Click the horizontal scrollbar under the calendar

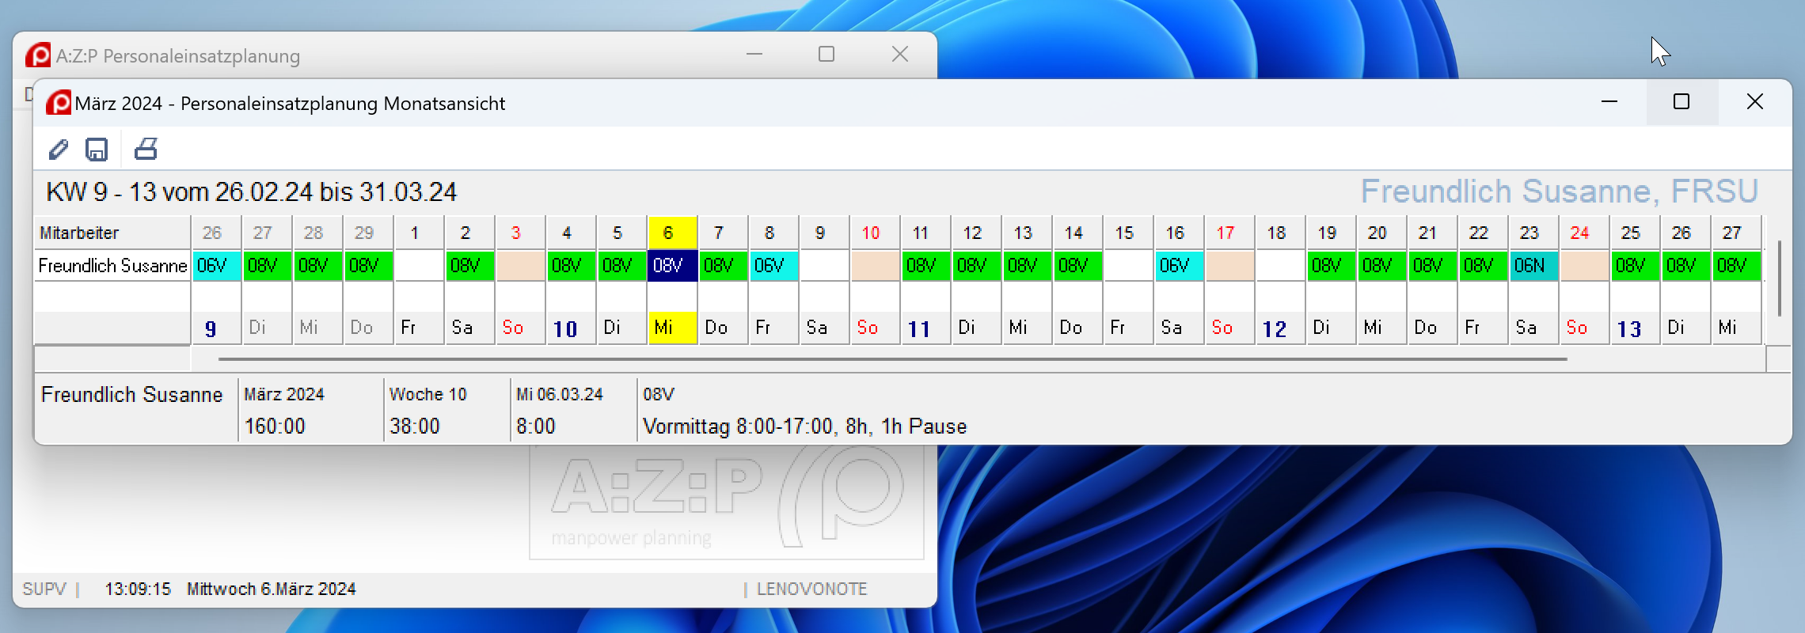(891, 359)
